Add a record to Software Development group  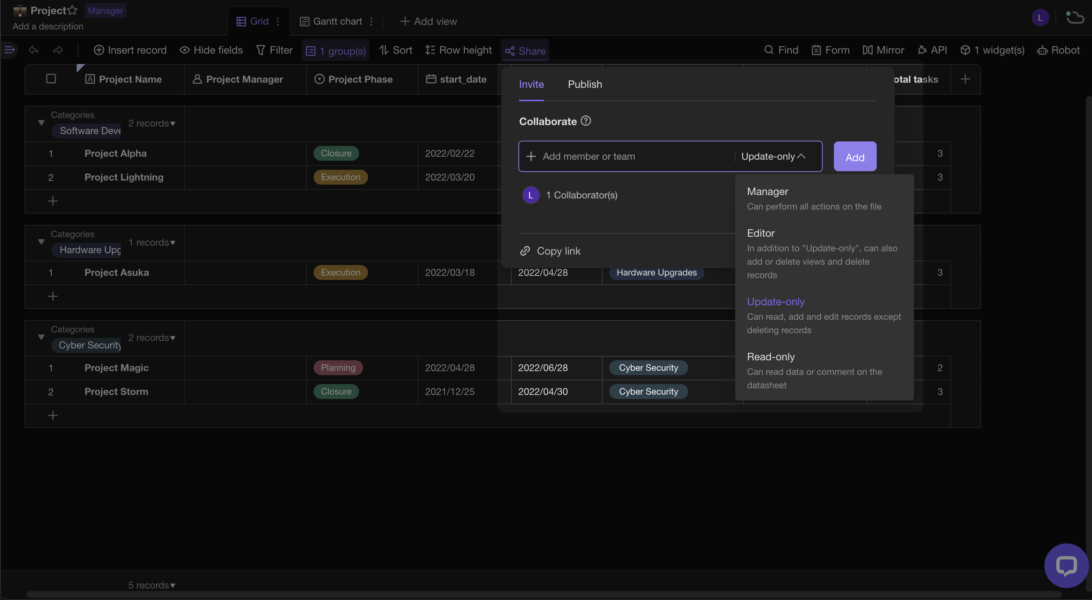(x=53, y=201)
